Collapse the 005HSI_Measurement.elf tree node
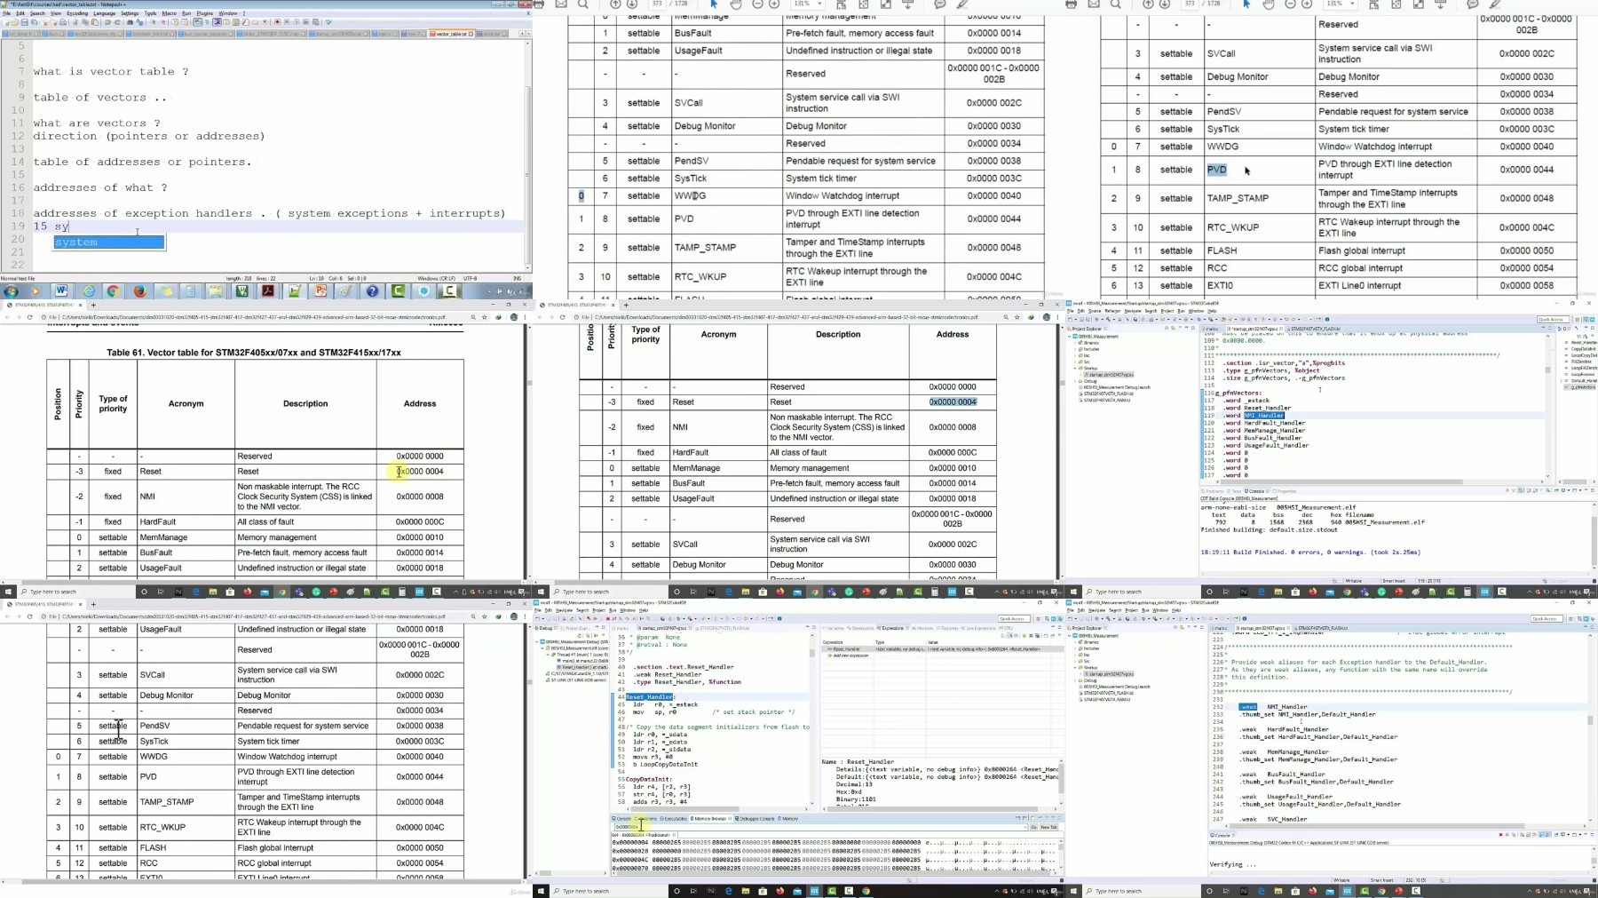The image size is (1598, 898). (542, 648)
